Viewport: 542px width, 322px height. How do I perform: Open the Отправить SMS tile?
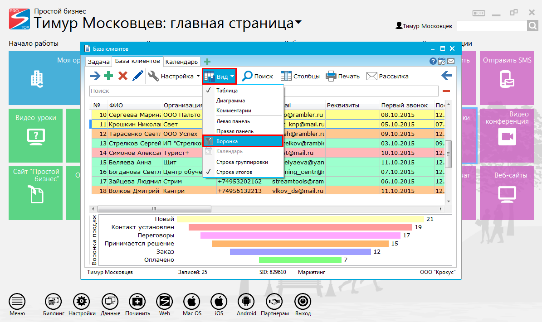[x=507, y=72]
